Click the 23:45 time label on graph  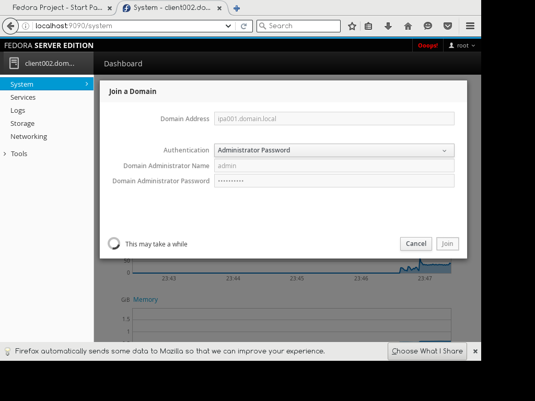297,278
